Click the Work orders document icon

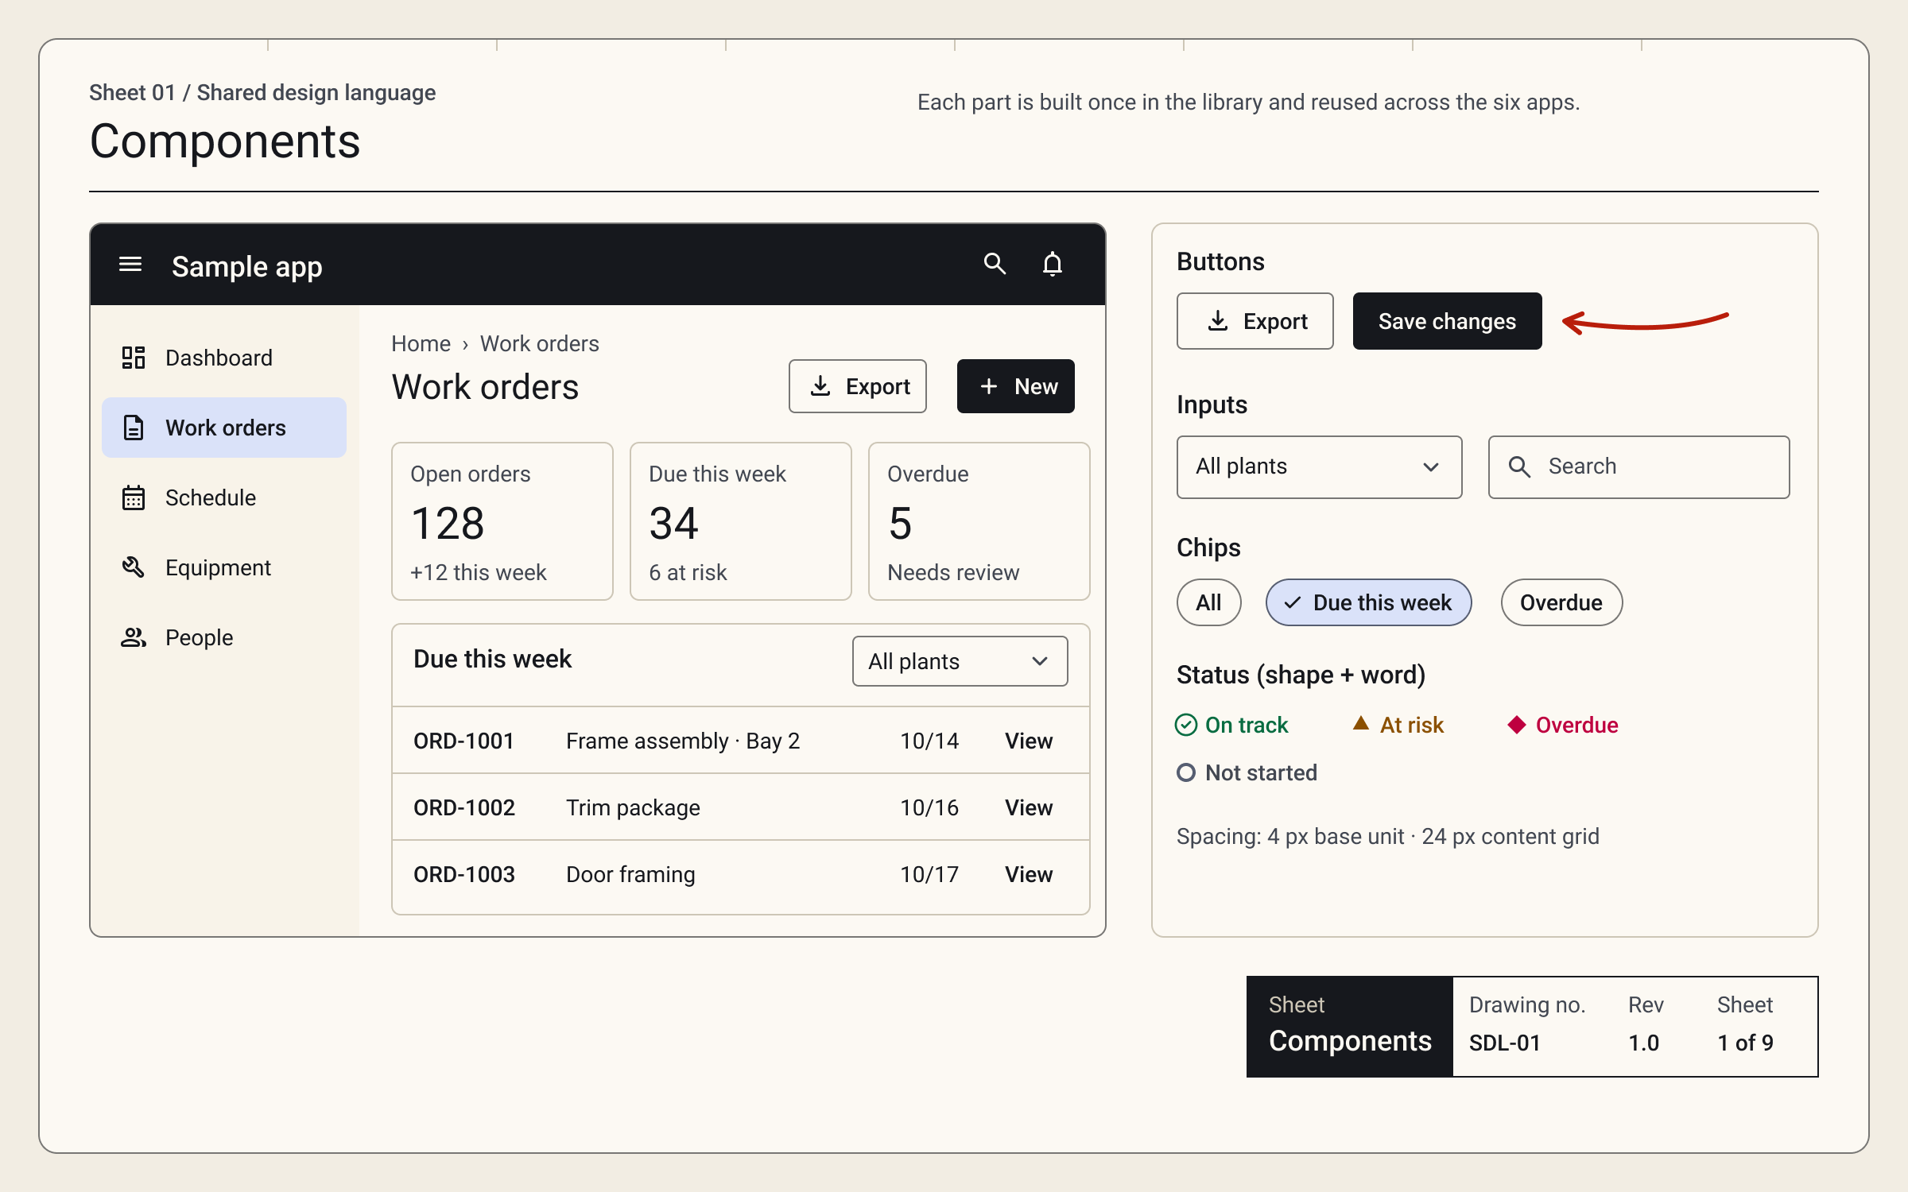coord(133,428)
